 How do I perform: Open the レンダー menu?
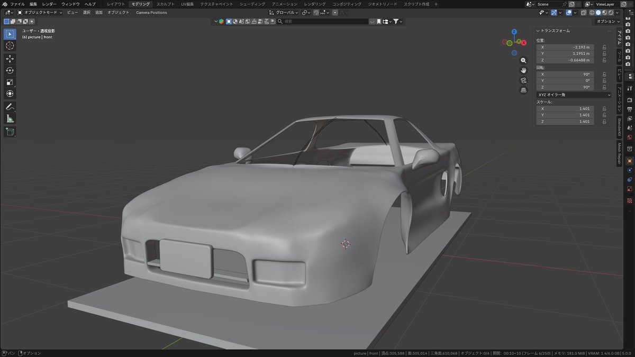(49, 4)
